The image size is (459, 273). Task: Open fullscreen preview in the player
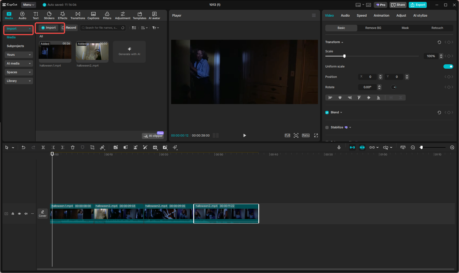coord(316,135)
